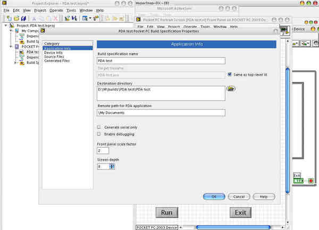Click Dependencies icon under My Computer
319x230 pixels.
[x=22, y=36]
